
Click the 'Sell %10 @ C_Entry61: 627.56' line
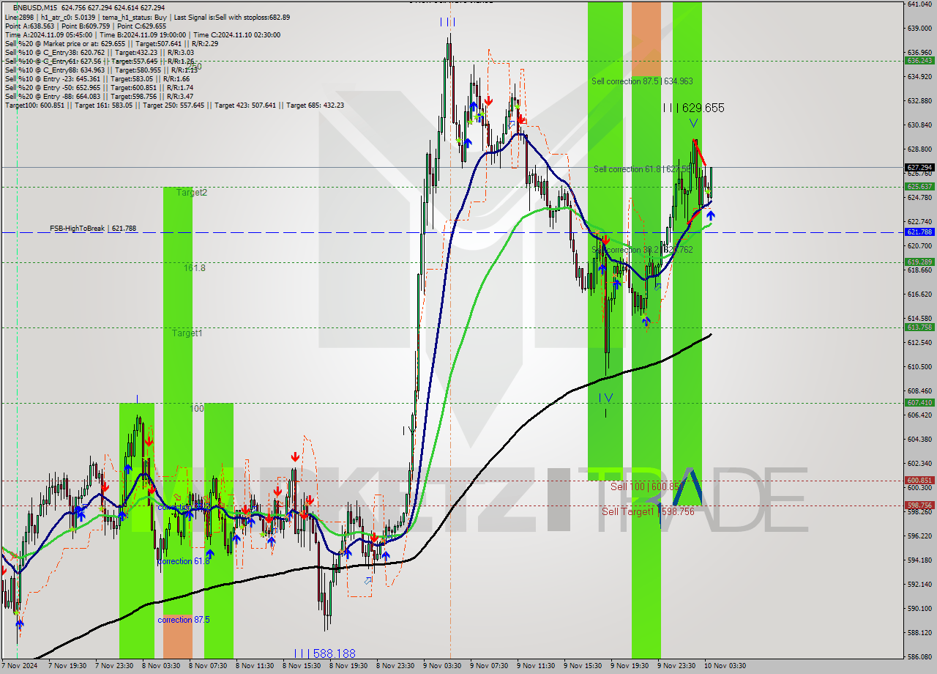point(99,61)
